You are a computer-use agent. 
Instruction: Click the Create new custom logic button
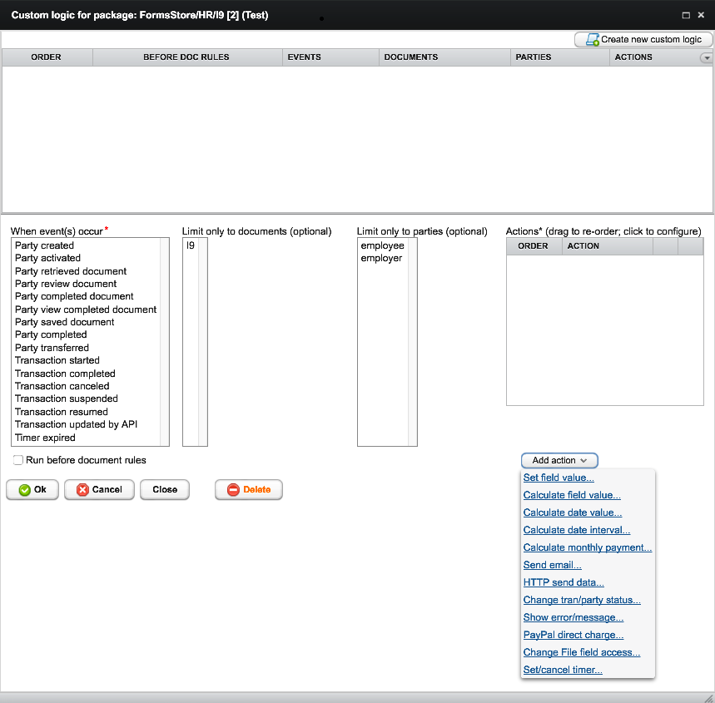(643, 39)
